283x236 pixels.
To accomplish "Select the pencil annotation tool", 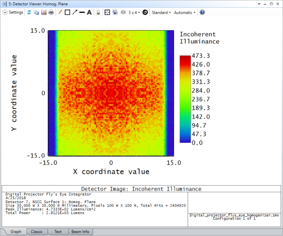I will [60, 12].
